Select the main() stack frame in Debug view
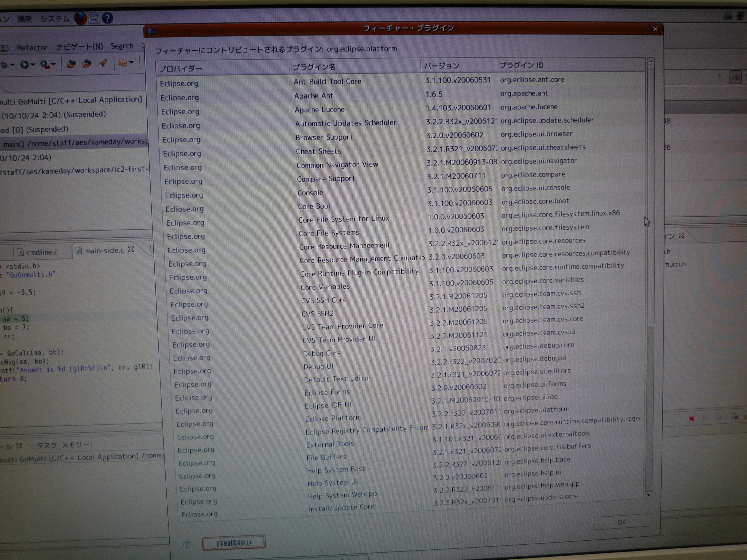This screenshot has width=747, height=560. (x=75, y=143)
